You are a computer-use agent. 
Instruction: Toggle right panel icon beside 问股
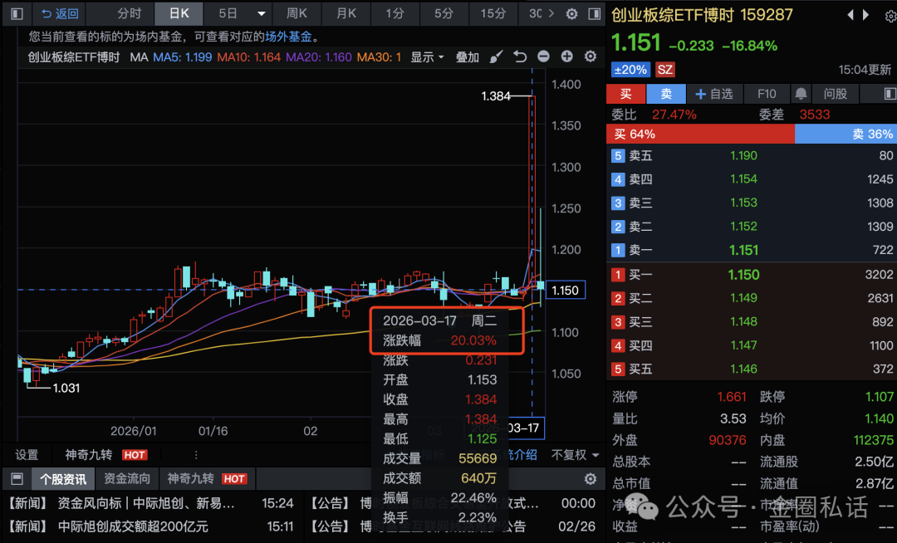pos(890,94)
